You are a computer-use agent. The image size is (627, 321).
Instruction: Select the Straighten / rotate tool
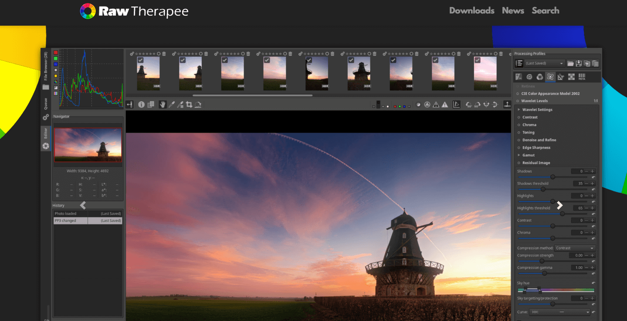[x=198, y=104]
